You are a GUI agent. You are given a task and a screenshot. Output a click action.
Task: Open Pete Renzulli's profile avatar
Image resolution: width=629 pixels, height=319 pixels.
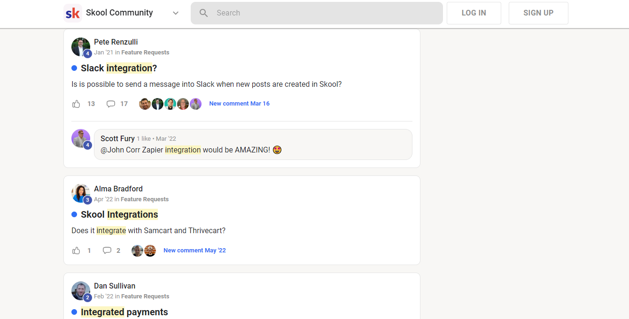click(81, 47)
